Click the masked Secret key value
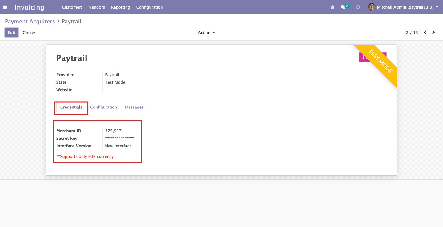The width and height of the screenshot is (443, 227). (119, 138)
